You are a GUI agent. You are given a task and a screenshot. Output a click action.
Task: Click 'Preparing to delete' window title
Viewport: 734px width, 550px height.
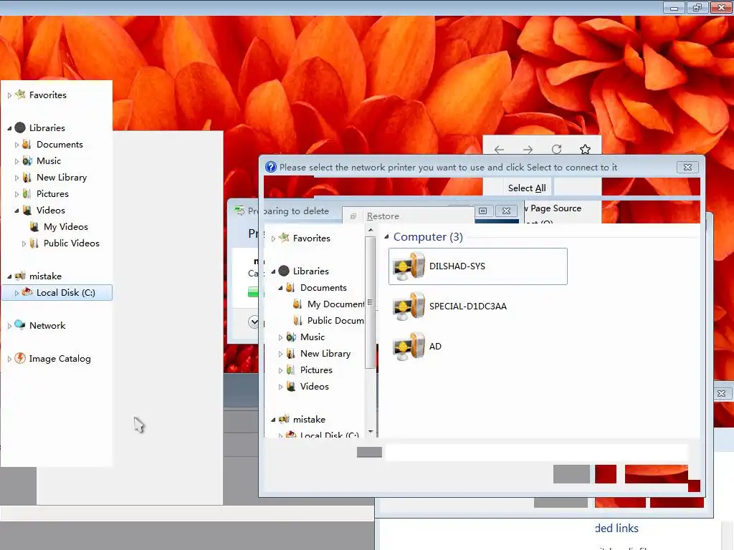pos(288,211)
